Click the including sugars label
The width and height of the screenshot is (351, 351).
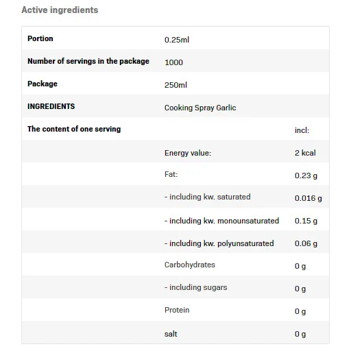tap(195, 287)
